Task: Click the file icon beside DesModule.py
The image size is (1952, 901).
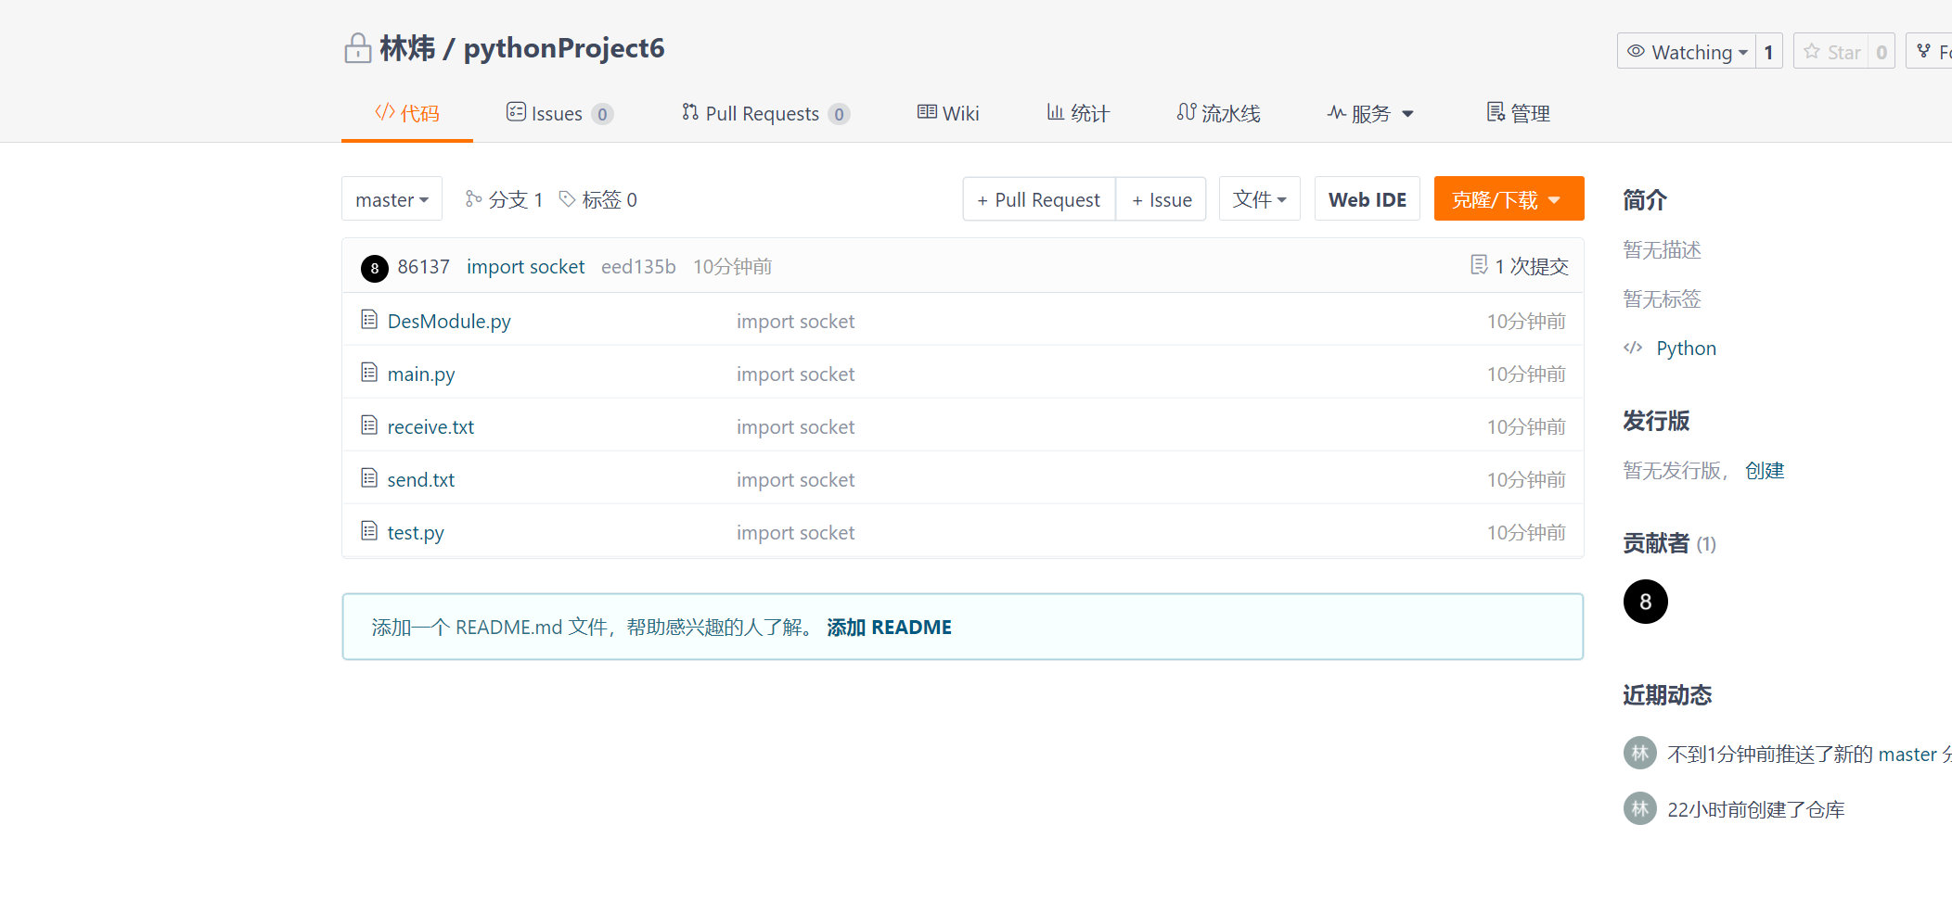Action: click(x=368, y=319)
